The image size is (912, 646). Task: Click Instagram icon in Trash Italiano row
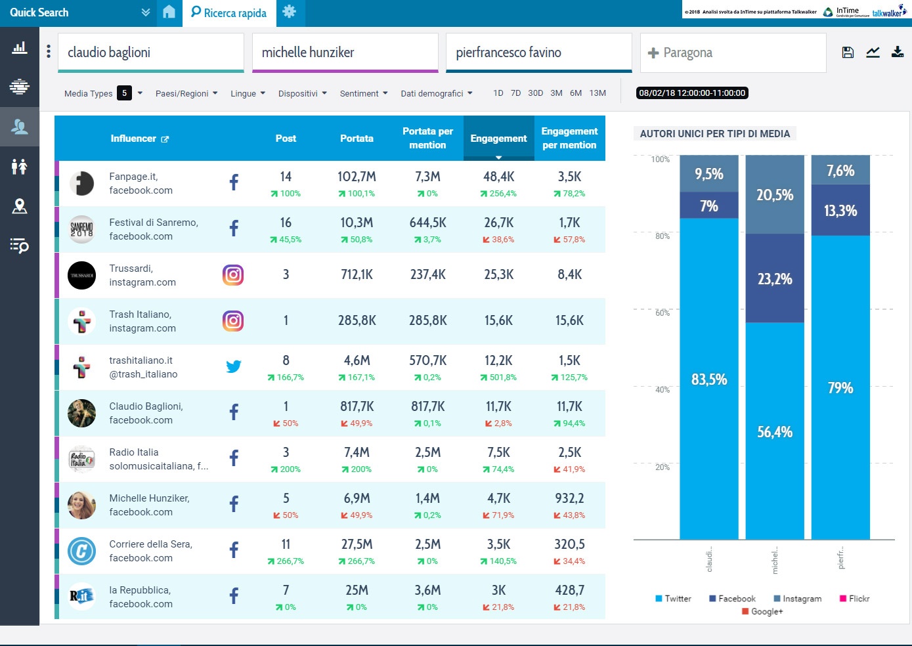(233, 320)
